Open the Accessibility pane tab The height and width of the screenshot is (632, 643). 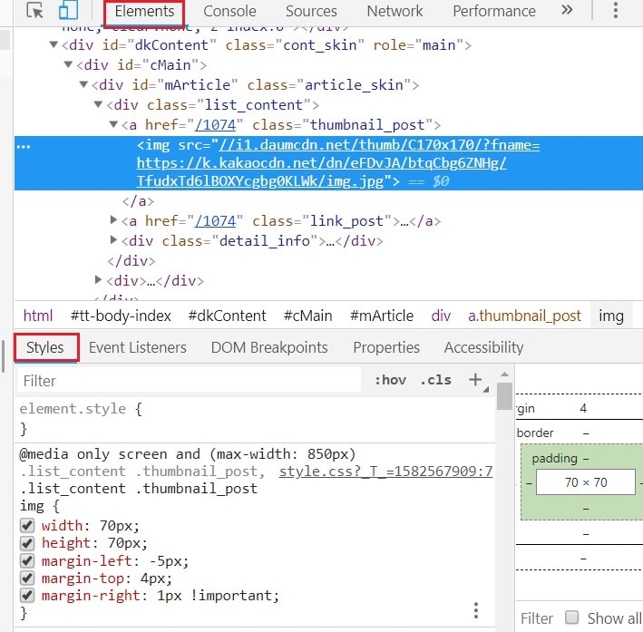483,347
